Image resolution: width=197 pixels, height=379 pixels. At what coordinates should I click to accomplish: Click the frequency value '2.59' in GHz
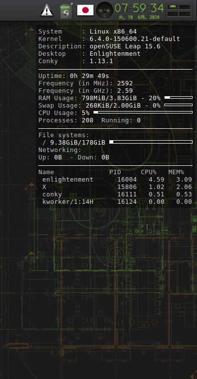tap(125, 91)
